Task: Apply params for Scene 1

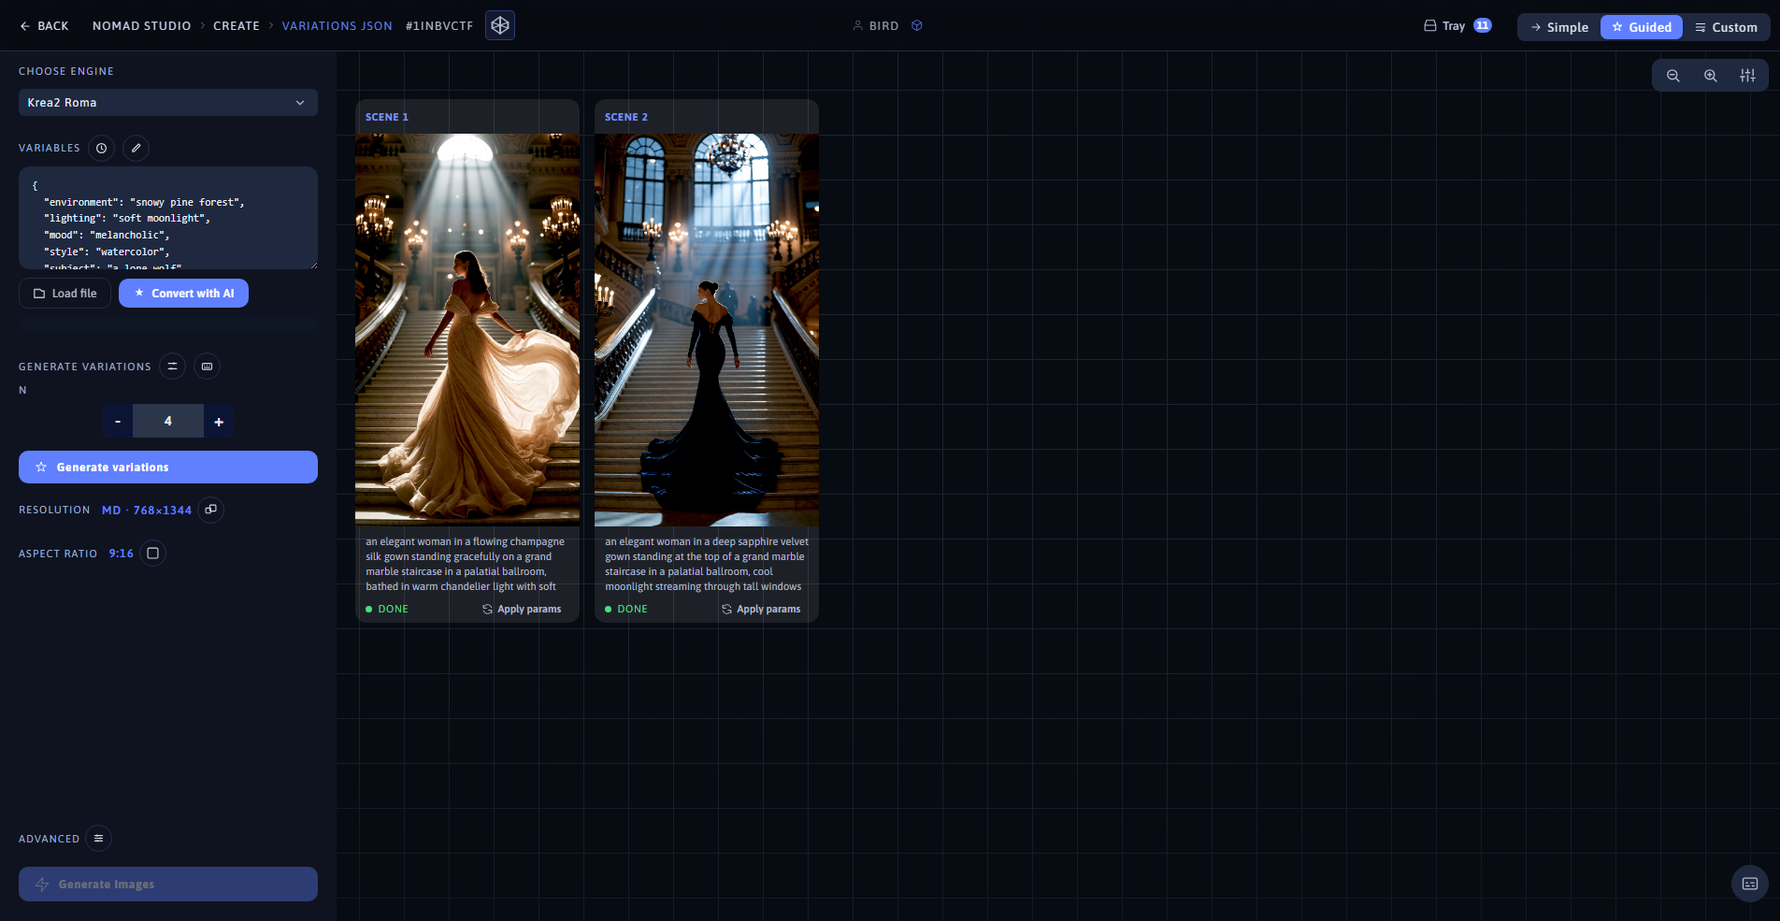Action: 522,610
